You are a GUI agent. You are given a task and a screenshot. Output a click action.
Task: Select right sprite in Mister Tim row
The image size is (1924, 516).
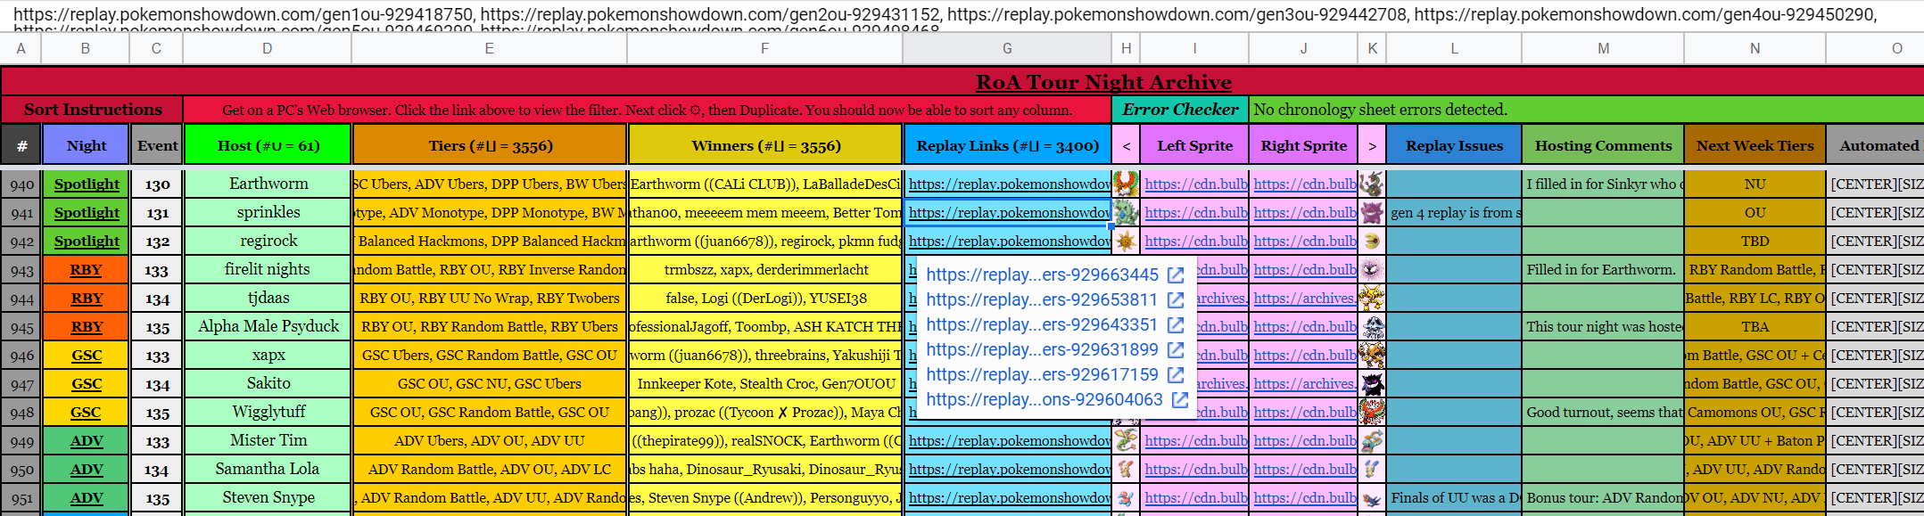click(1372, 440)
